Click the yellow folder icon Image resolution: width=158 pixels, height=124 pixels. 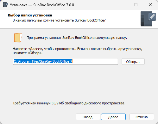[x=18, y=38]
